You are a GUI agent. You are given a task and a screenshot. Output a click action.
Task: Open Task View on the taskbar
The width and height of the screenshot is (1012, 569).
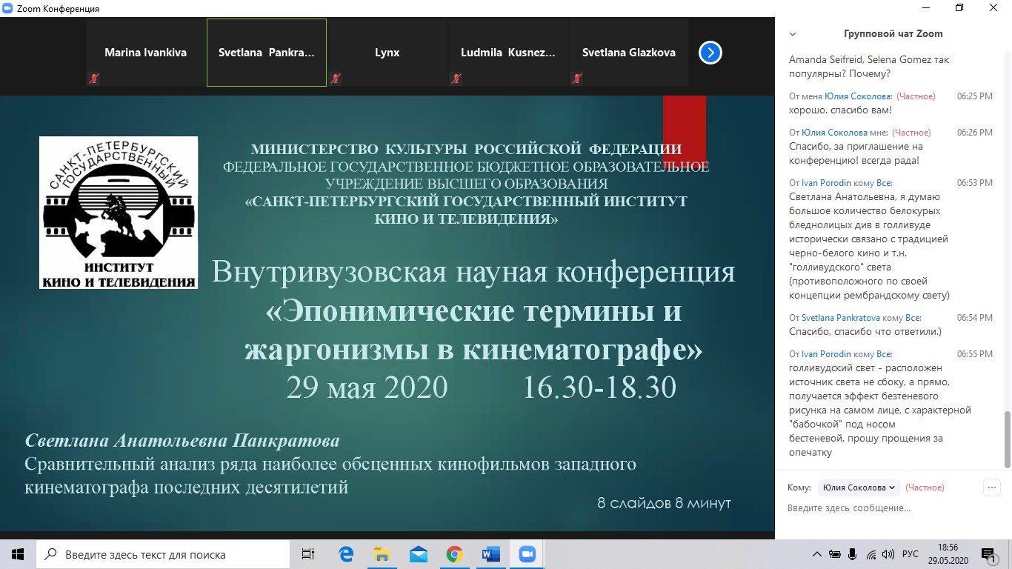(308, 554)
